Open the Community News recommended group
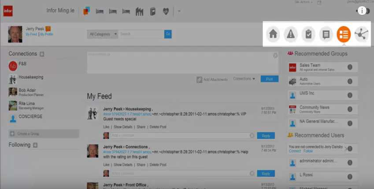Image resolution: width=374 pixels, height=189 pixels. (x=322, y=109)
